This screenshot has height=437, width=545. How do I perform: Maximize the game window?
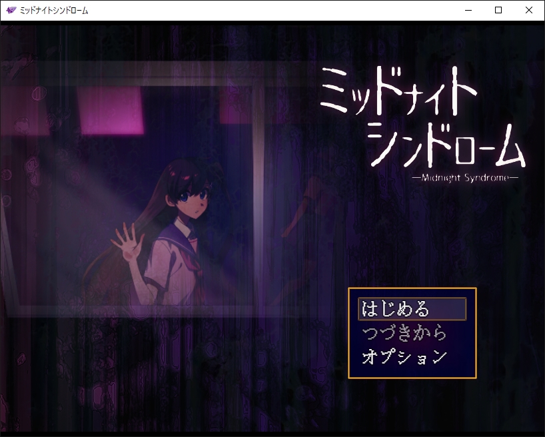[498, 10]
